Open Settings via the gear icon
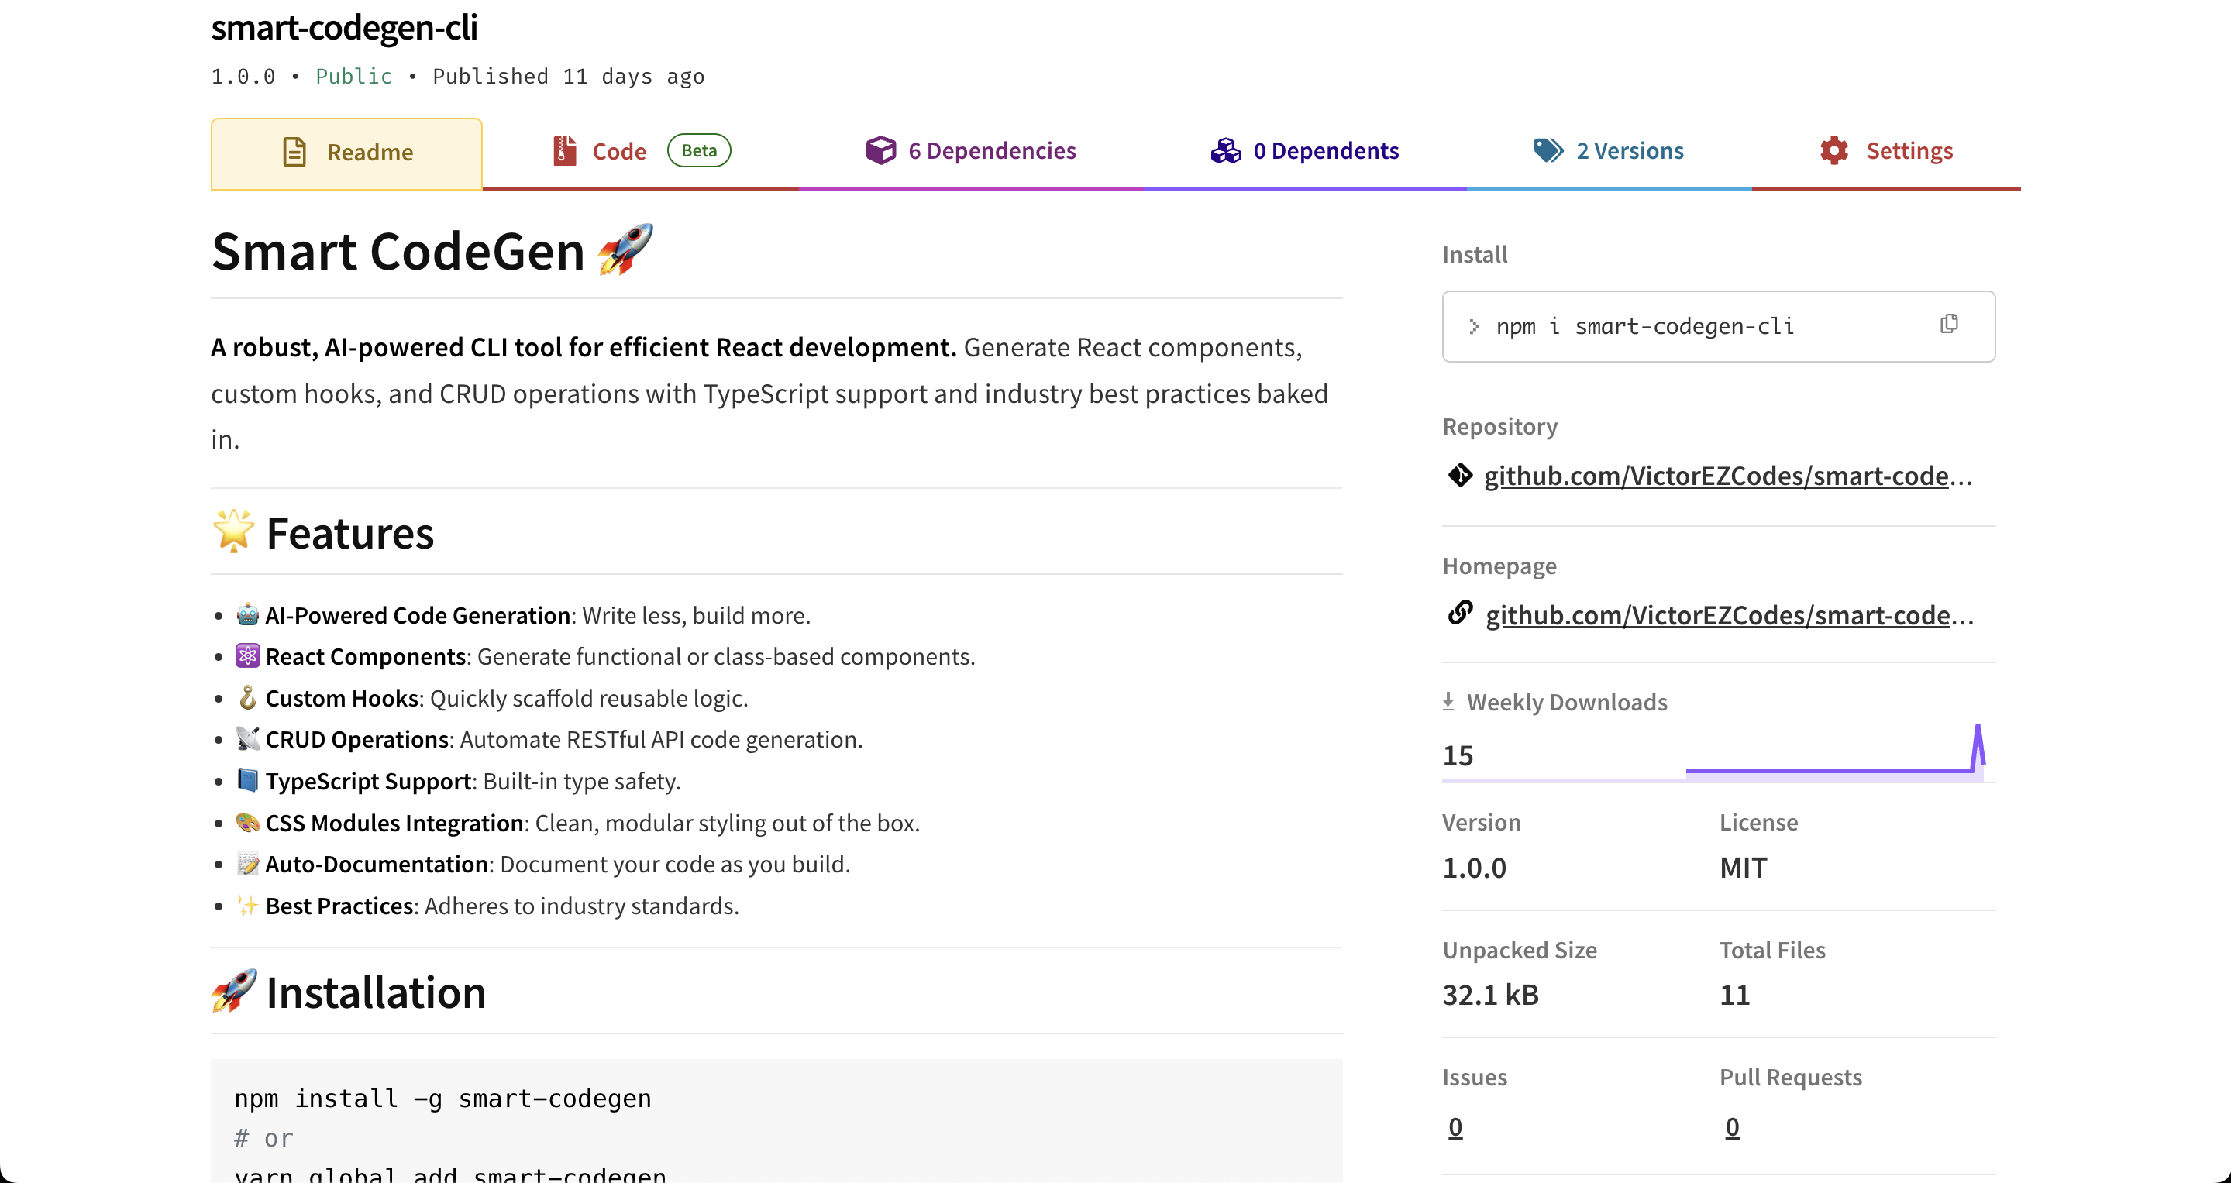This screenshot has width=2231, height=1183. [x=1833, y=150]
